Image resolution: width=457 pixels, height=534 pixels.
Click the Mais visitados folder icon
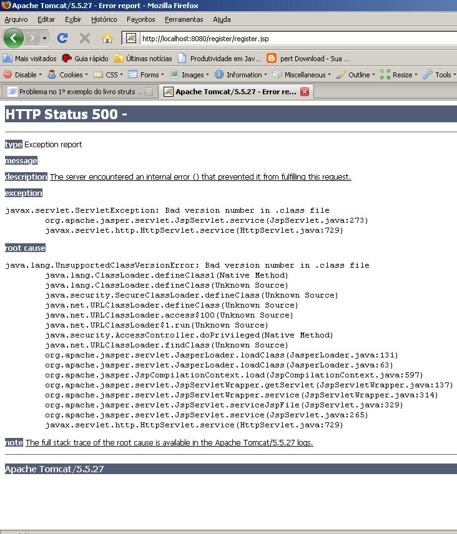tap(7, 59)
